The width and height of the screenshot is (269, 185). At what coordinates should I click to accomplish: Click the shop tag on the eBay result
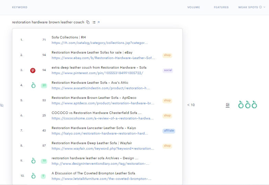click(x=167, y=55)
